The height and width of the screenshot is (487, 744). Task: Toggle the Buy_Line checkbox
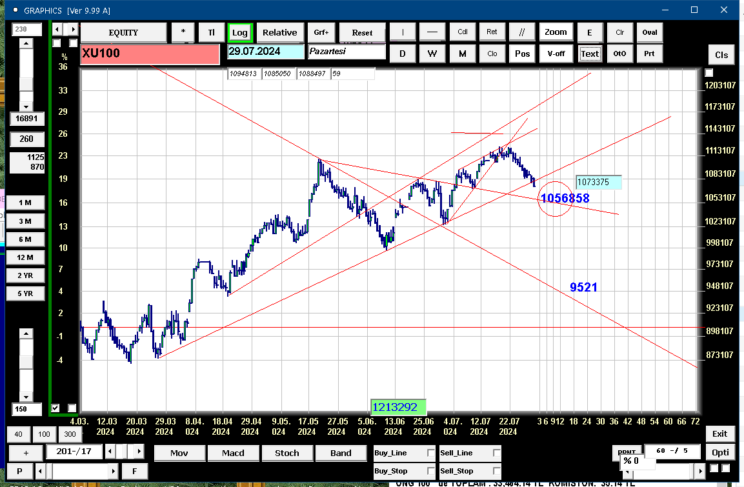tap(431, 453)
